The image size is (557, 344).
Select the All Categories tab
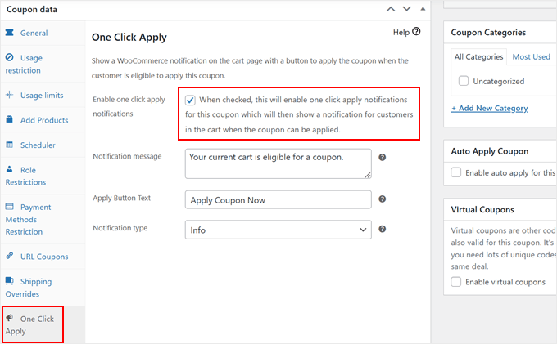(x=478, y=56)
